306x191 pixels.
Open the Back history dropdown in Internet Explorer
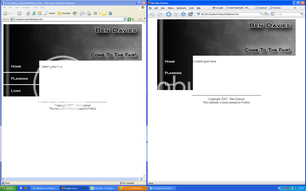click(14, 13)
